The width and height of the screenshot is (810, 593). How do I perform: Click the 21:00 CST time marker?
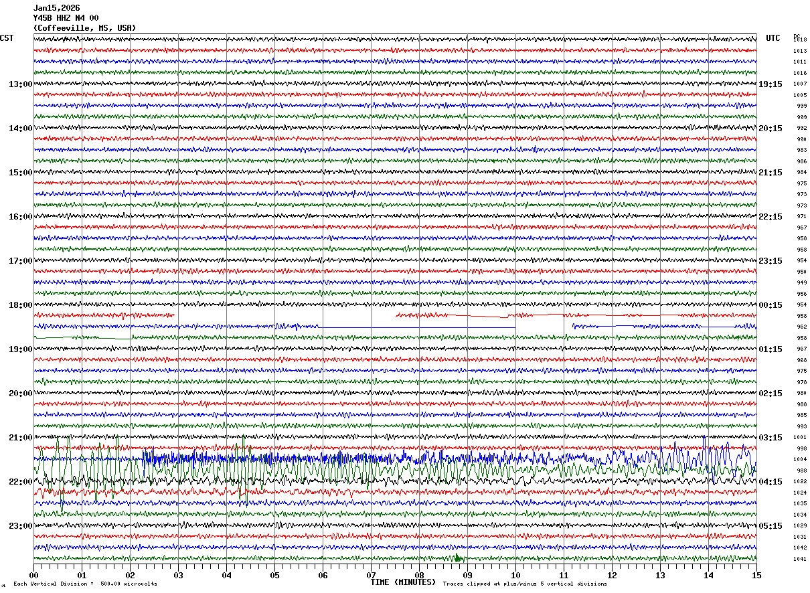[x=20, y=438]
